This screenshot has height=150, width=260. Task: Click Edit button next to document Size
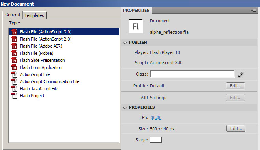[236, 128]
